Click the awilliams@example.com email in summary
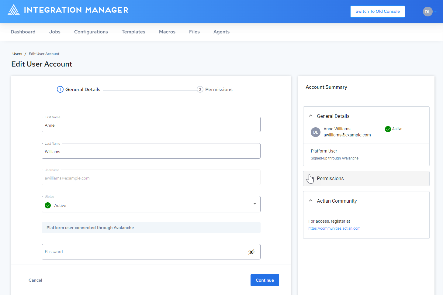The height and width of the screenshot is (295, 443). [x=347, y=135]
